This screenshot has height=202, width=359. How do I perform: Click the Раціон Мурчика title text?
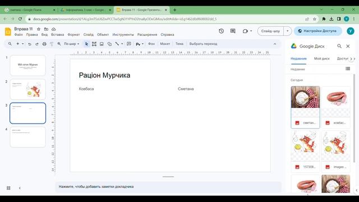[x=104, y=75]
